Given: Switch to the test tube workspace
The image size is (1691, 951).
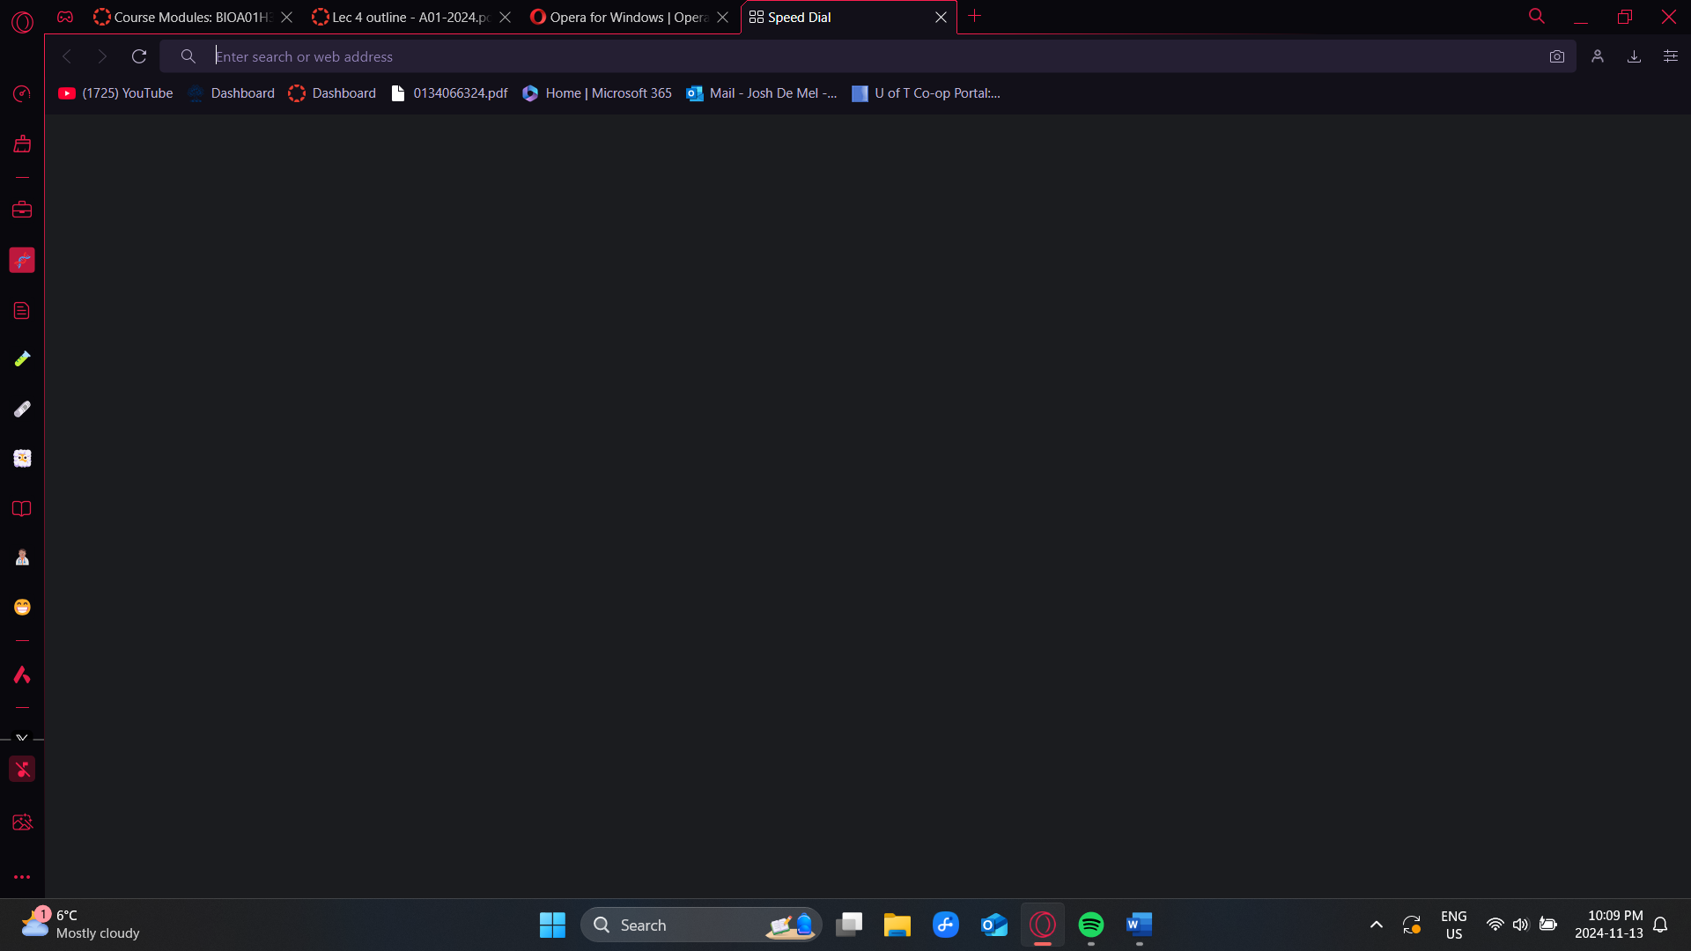Looking at the screenshot, I should pos(22,358).
